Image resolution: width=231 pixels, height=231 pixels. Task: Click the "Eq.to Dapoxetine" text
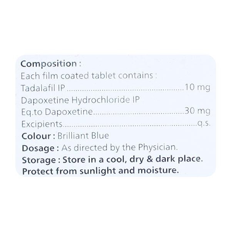pos(57,112)
